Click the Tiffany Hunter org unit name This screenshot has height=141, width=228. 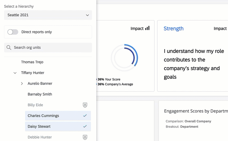tap(33, 73)
